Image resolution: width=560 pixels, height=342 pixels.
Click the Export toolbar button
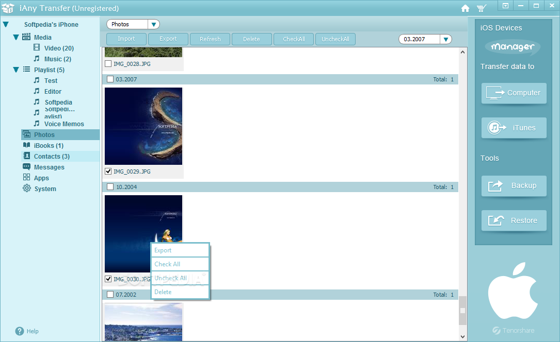(168, 39)
